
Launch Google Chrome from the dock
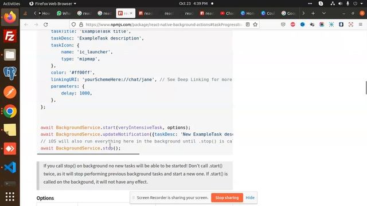click(x=10, y=111)
